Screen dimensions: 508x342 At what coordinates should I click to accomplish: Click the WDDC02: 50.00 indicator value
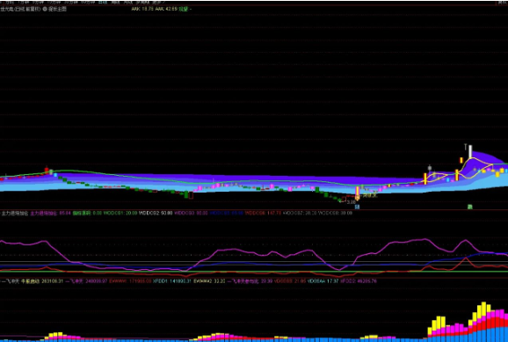(156, 214)
